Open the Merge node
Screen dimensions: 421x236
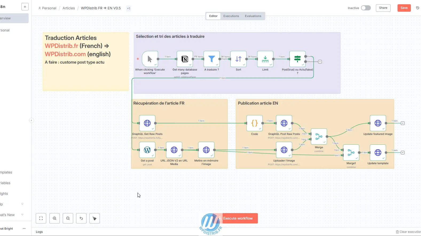pyautogui.click(x=319, y=136)
